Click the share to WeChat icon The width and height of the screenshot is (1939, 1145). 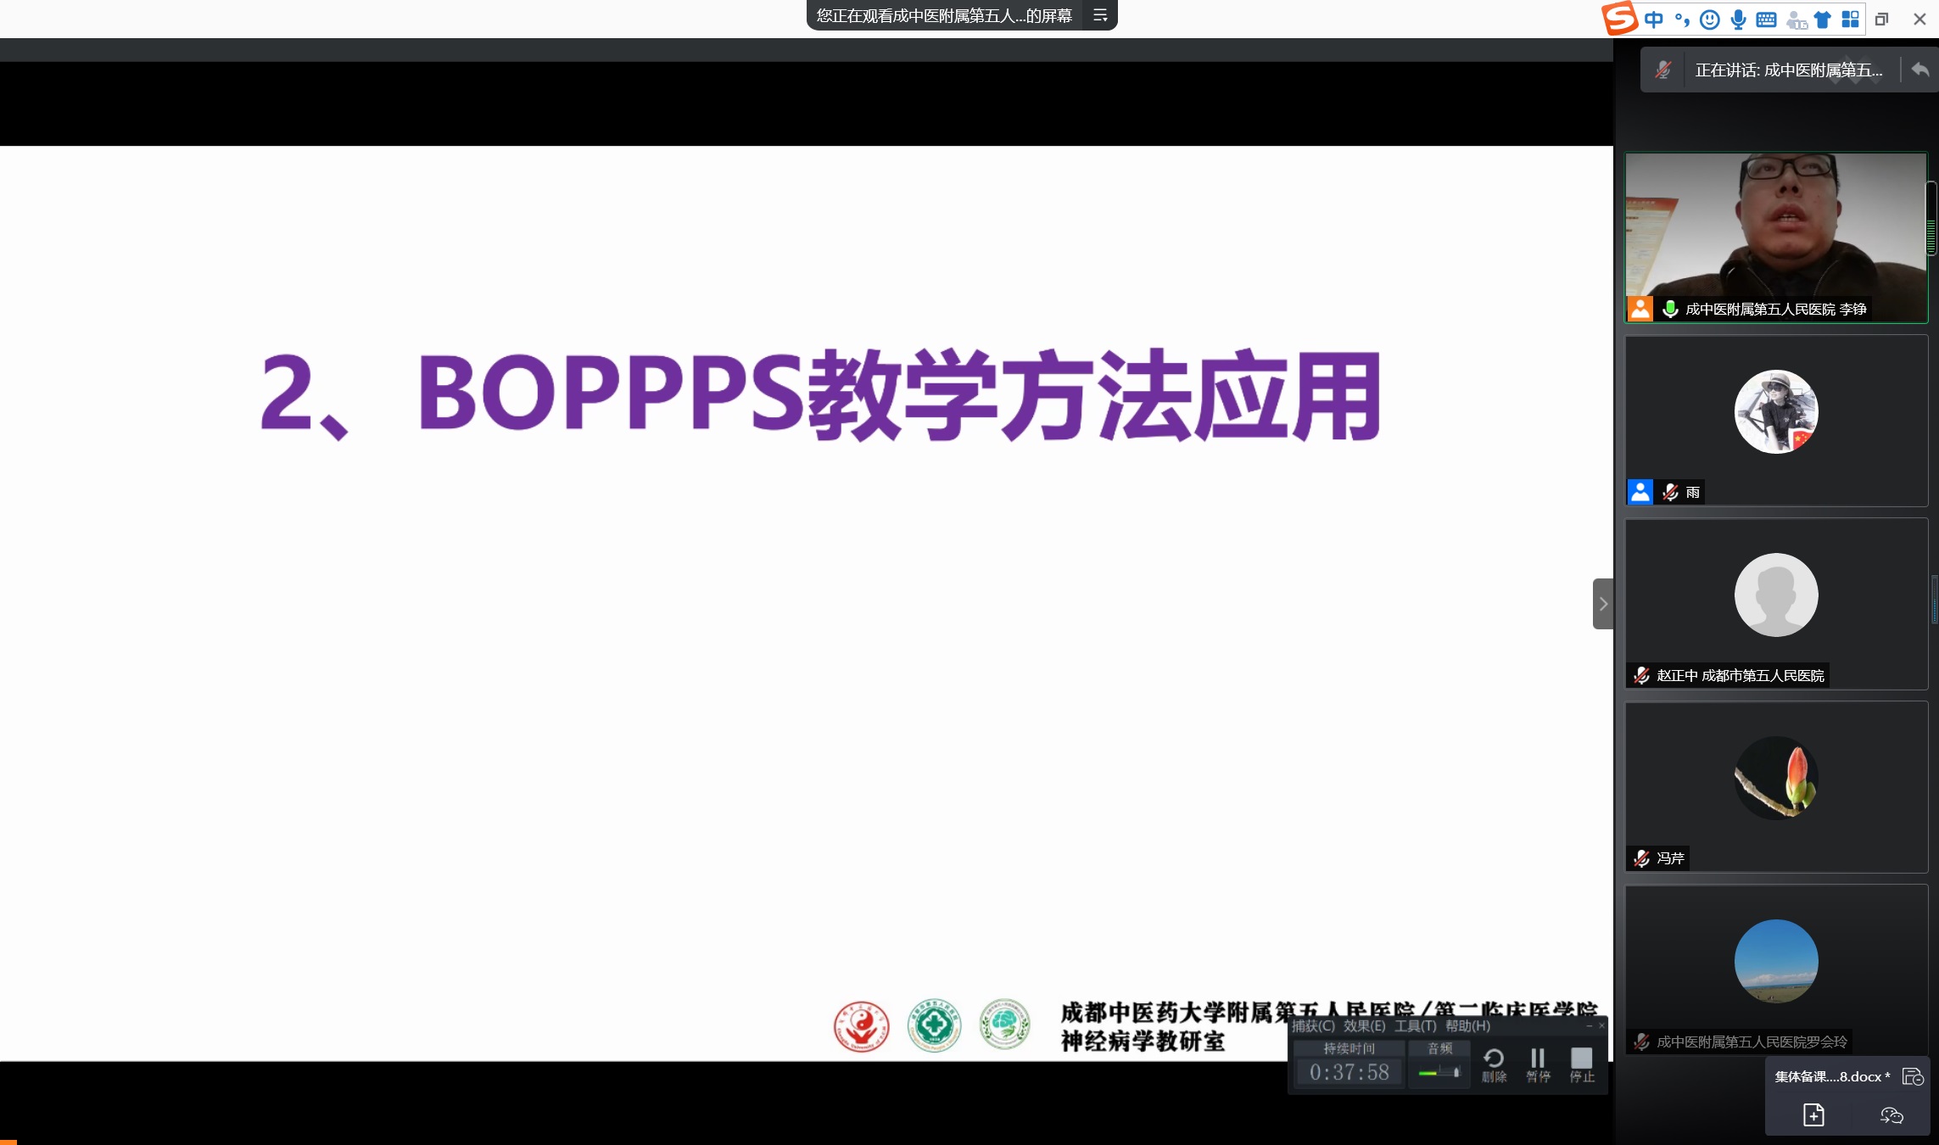click(x=1892, y=1115)
